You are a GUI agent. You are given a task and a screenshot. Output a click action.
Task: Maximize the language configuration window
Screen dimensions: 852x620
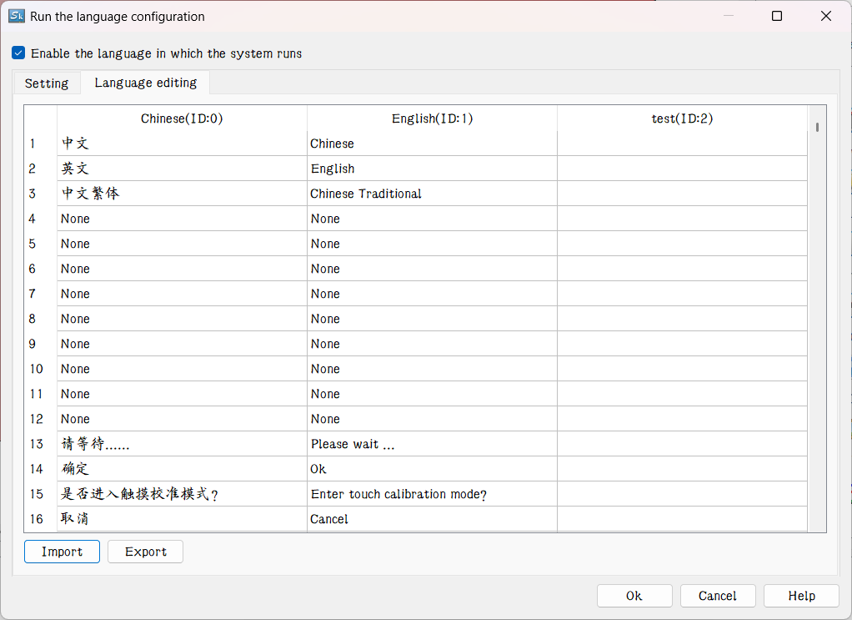click(x=777, y=16)
